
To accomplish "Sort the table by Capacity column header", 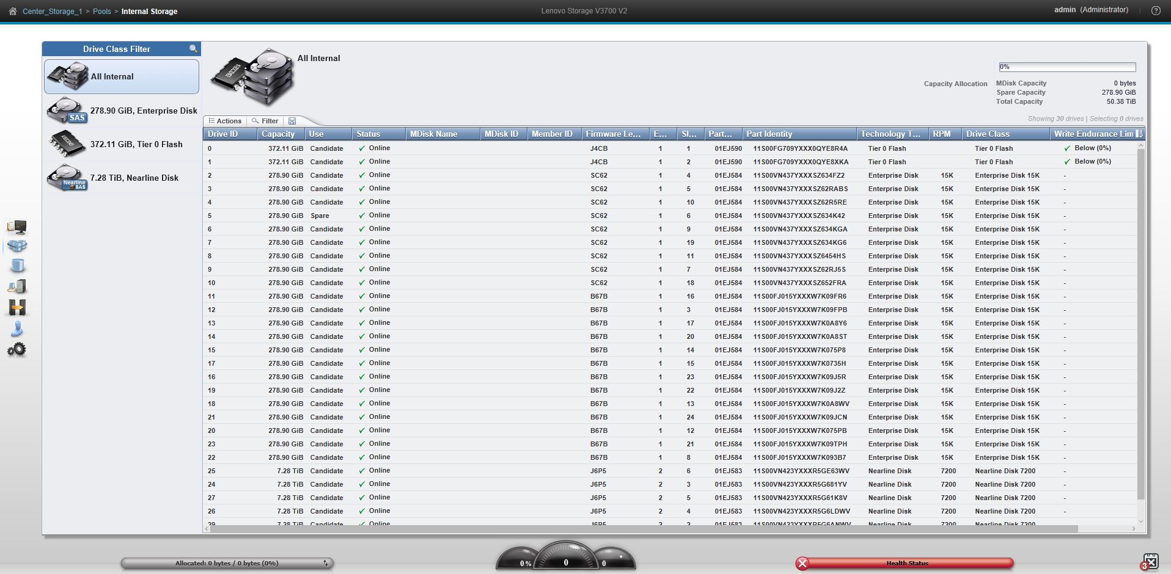I will pyautogui.click(x=278, y=134).
